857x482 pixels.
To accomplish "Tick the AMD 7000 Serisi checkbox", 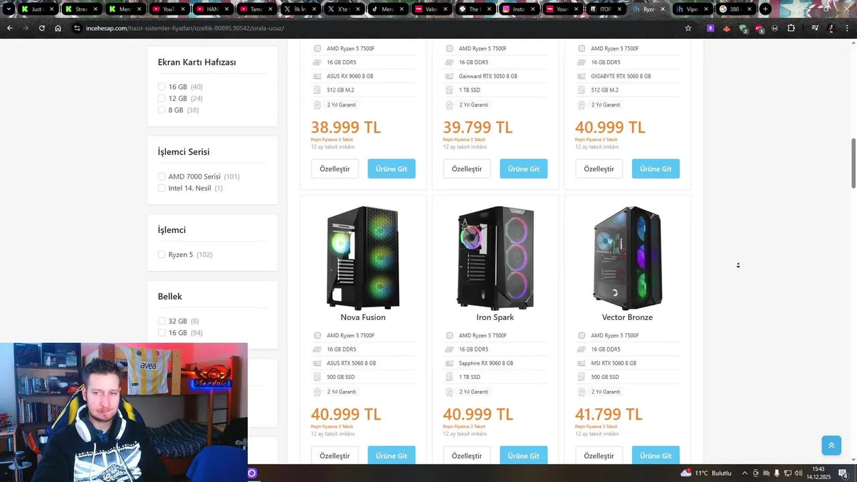I will click(x=161, y=177).
